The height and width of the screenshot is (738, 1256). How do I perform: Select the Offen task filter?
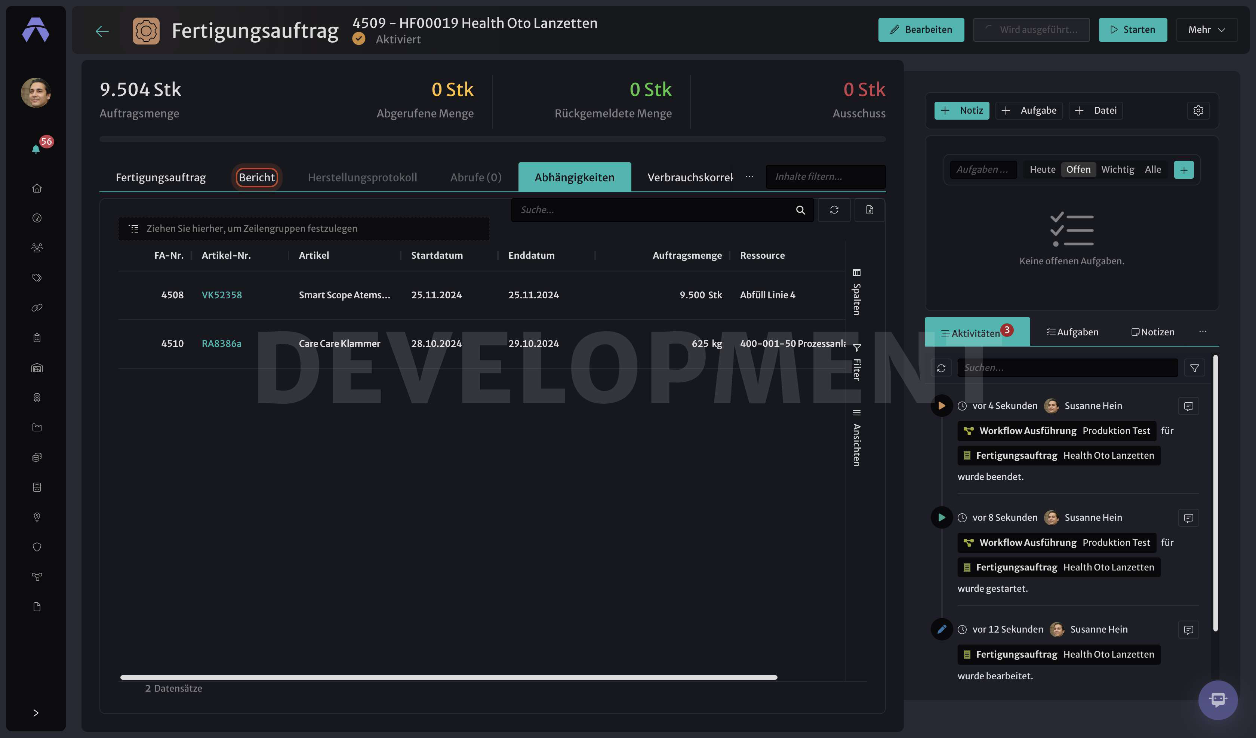pyautogui.click(x=1078, y=169)
